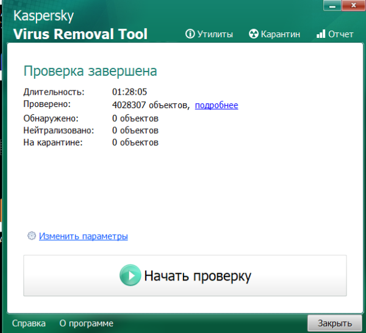Image resolution: width=366 pixels, height=333 pixels.
Task: Follow the подробнее link for scanned objects
Action: [x=216, y=105]
